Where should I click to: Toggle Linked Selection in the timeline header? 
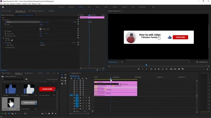[x=79, y=78]
